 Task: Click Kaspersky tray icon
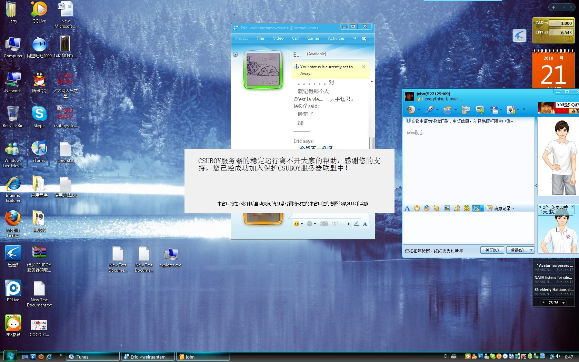[524, 356]
